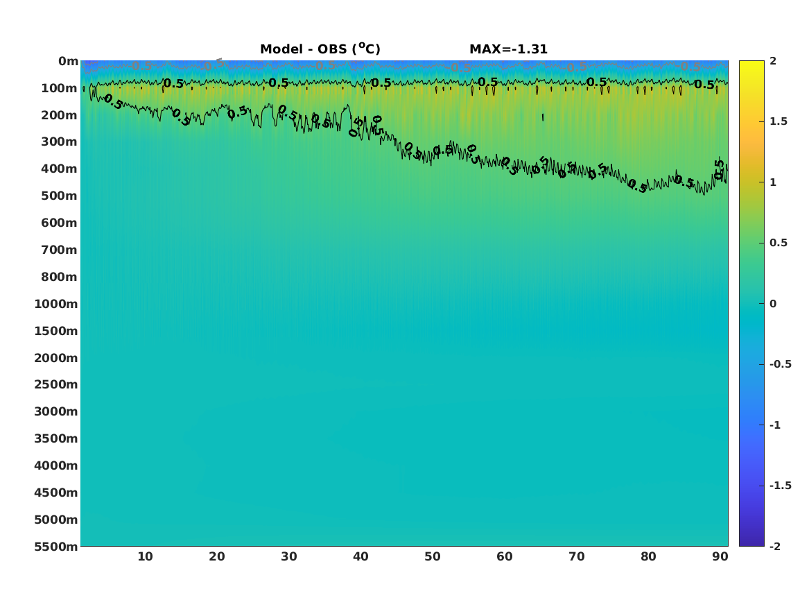Screen dimensions: 809x607
Task: Click the x-axis tick label '40'
Action: [x=360, y=556]
